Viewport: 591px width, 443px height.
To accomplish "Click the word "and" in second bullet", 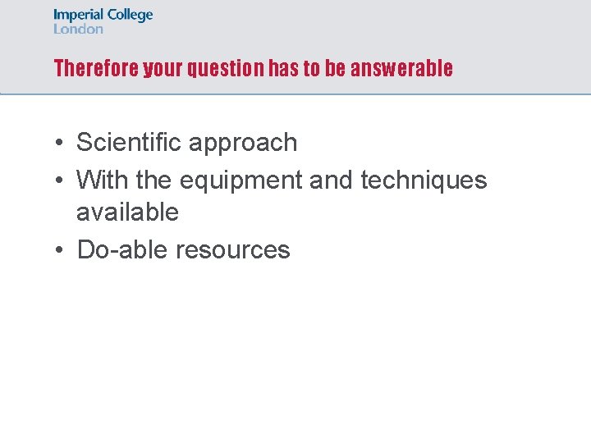I will tap(332, 180).
